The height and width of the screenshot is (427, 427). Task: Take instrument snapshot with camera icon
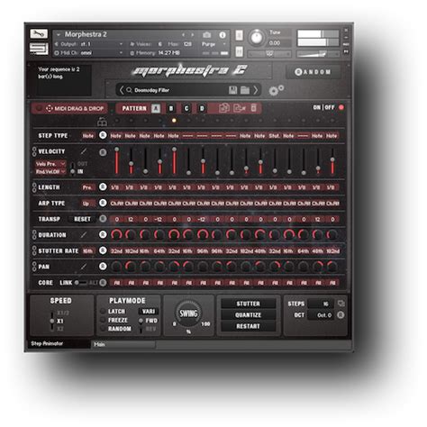click(206, 35)
